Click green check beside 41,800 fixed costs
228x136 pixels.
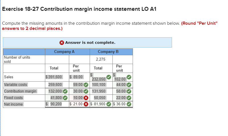click(65, 98)
